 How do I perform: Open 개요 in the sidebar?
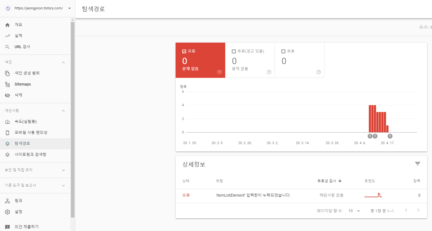pos(35,25)
